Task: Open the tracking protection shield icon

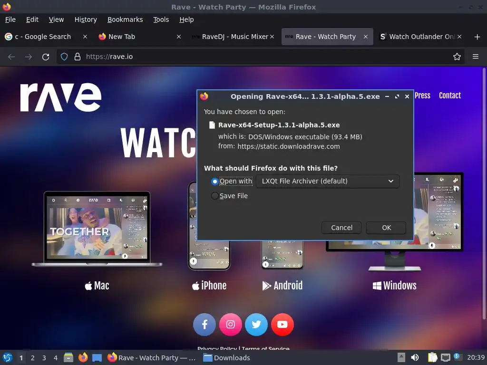Action: (64, 57)
